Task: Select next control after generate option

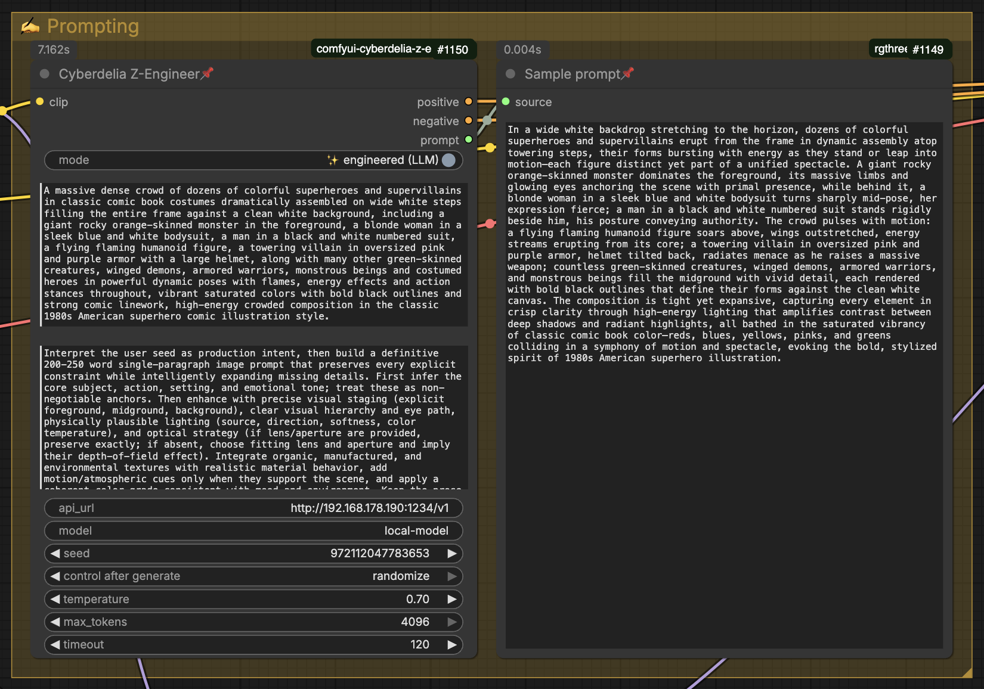Action: click(452, 576)
